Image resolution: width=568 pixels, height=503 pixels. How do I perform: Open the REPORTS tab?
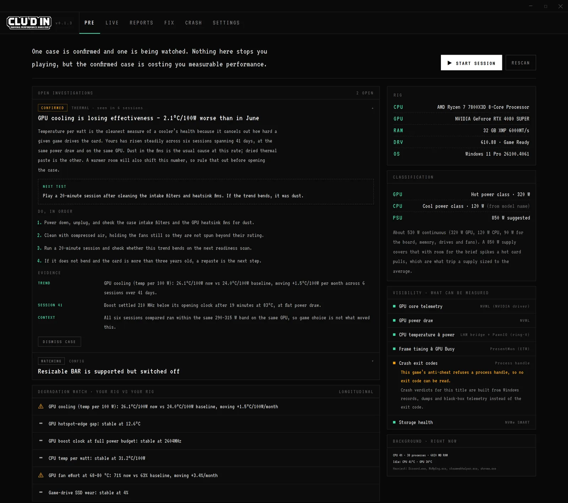coord(141,23)
